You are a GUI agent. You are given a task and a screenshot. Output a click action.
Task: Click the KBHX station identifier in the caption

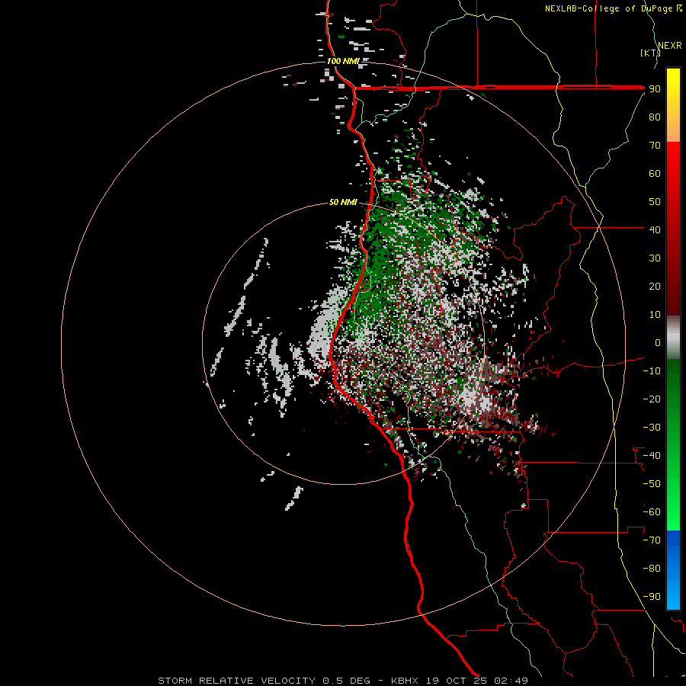pos(404,681)
